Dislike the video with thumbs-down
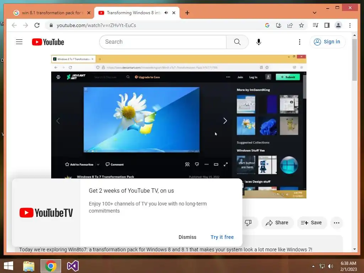Image resolution: width=364 pixels, height=273 pixels. tap(248, 223)
